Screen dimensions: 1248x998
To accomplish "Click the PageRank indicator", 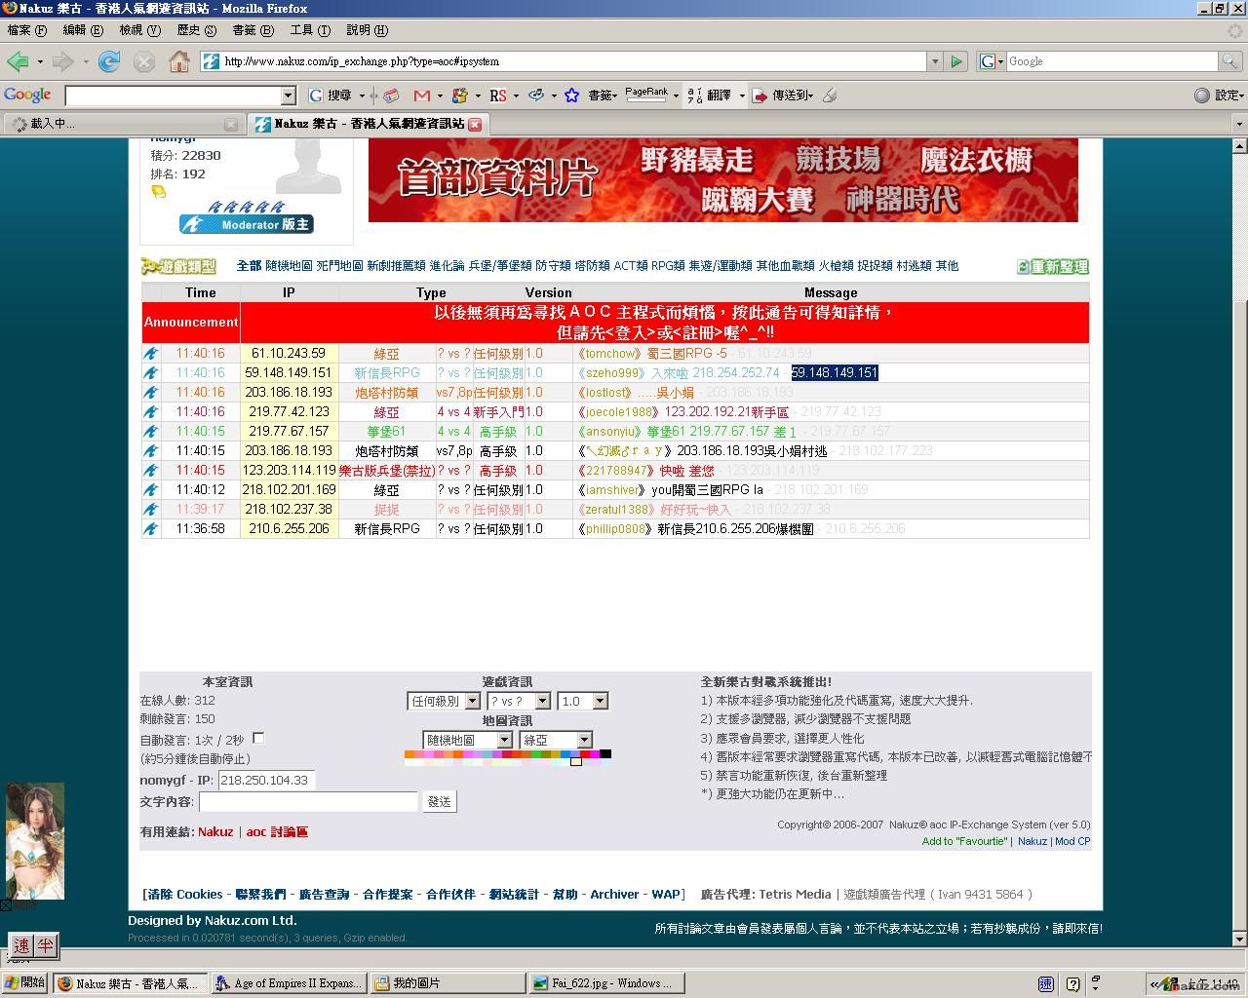I will (647, 94).
